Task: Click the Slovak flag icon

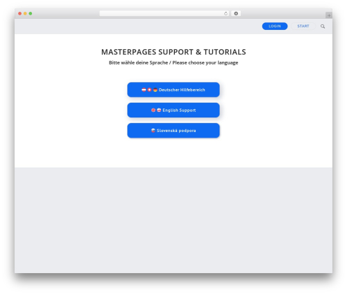Action: 153,131
